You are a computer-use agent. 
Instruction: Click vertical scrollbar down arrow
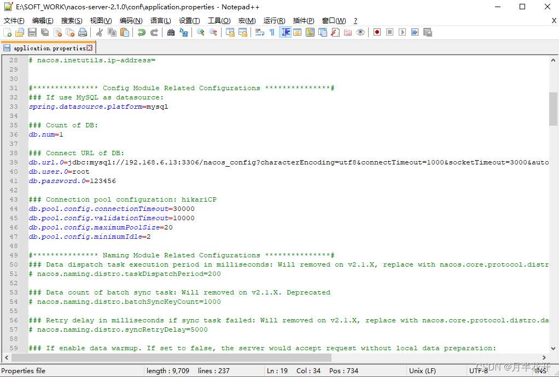(553, 349)
